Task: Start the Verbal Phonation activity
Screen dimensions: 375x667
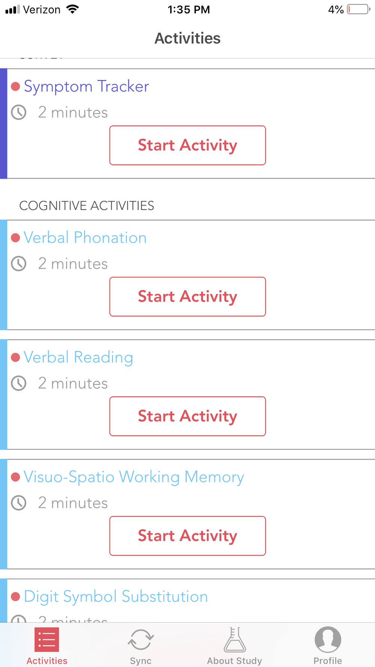Action: pos(187,296)
